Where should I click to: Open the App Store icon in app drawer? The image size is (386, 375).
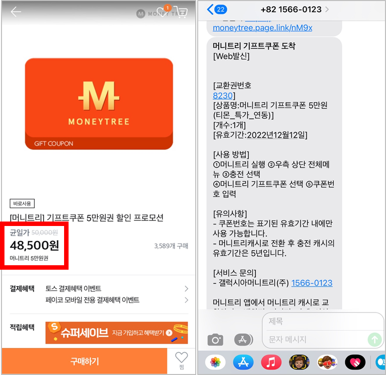pos(243,362)
